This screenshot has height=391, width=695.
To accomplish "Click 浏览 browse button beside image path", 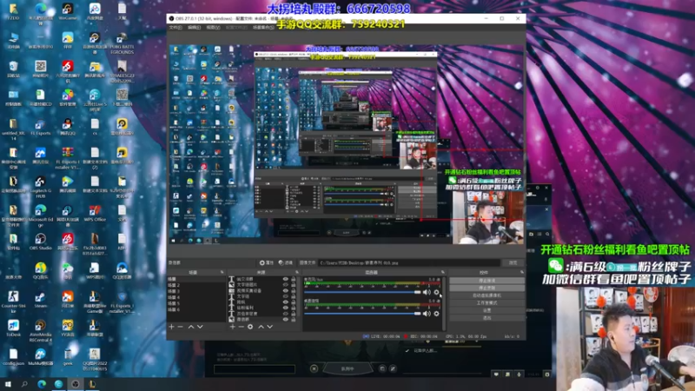I will tap(513, 263).
